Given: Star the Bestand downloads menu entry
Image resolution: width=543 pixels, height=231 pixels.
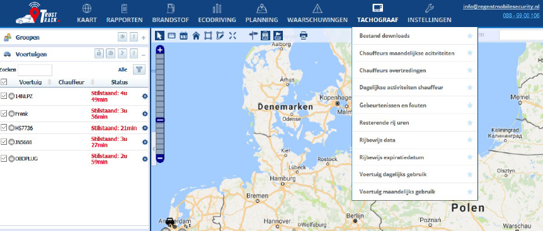Looking at the screenshot, I should (x=469, y=36).
